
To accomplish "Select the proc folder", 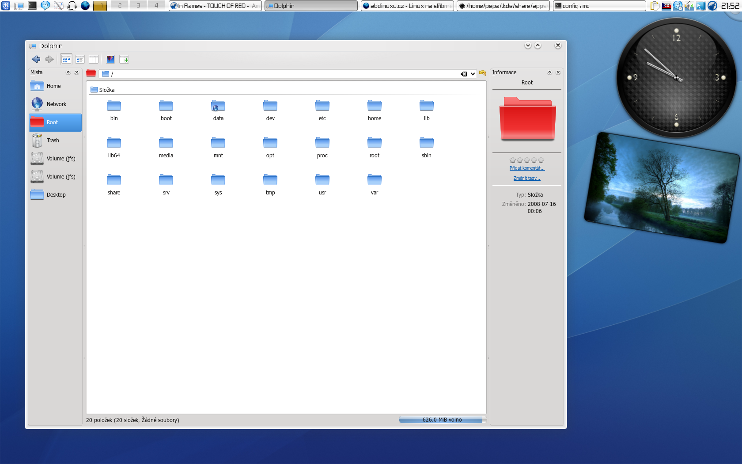I will click(322, 148).
